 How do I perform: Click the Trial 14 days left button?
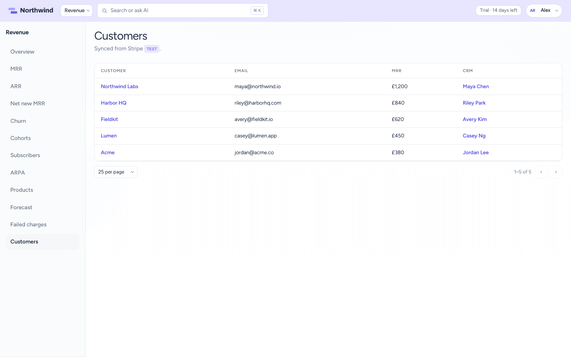click(498, 10)
